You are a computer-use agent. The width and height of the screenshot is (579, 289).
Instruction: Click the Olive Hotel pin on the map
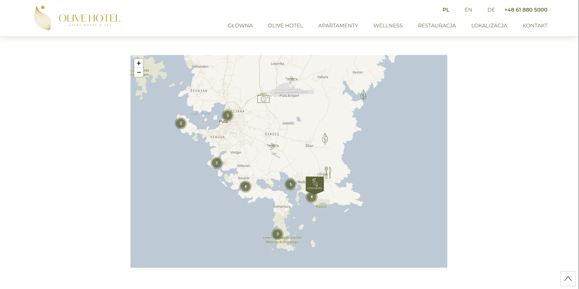[x=315, y=185]
